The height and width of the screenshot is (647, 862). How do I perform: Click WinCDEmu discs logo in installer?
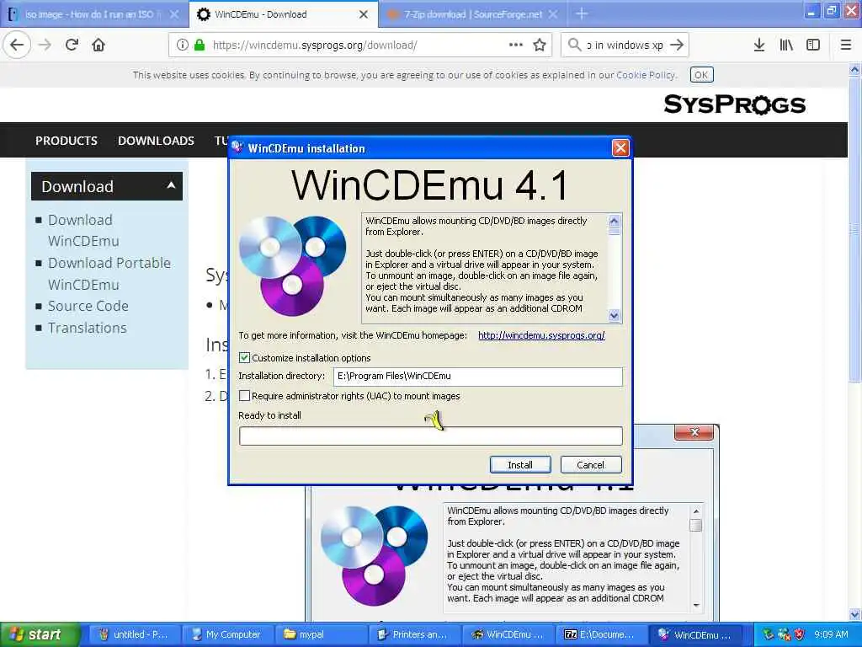coord(292,265)
